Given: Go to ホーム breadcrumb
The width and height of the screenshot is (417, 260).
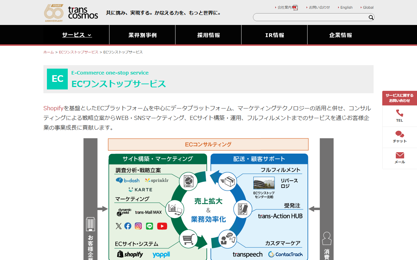Looking at the screenshot, I should [49, 52].
